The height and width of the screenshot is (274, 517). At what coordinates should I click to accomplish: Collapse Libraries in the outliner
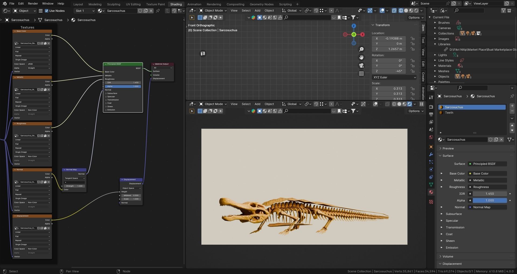[435, 44]
